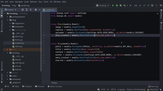Screen dimensions: 163x91
Task: Hide the Project tool window
Action: pos(40,10)
